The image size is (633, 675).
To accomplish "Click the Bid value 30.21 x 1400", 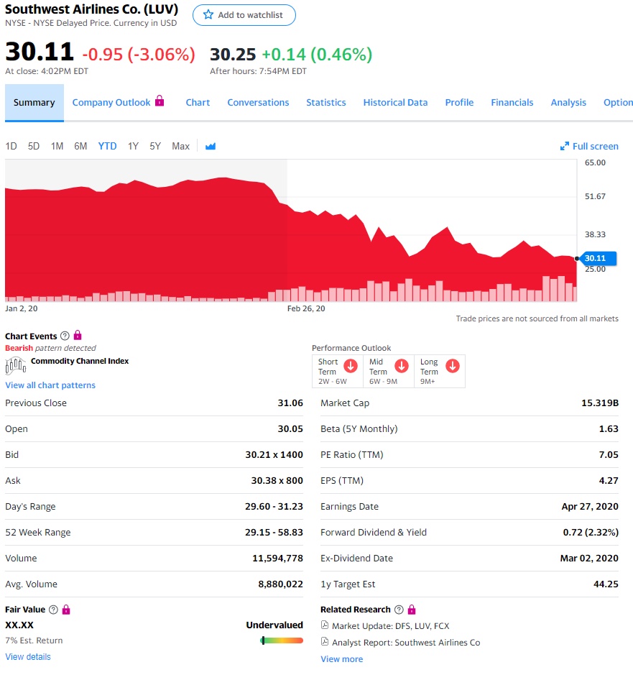I will click(x=274, y=454).
